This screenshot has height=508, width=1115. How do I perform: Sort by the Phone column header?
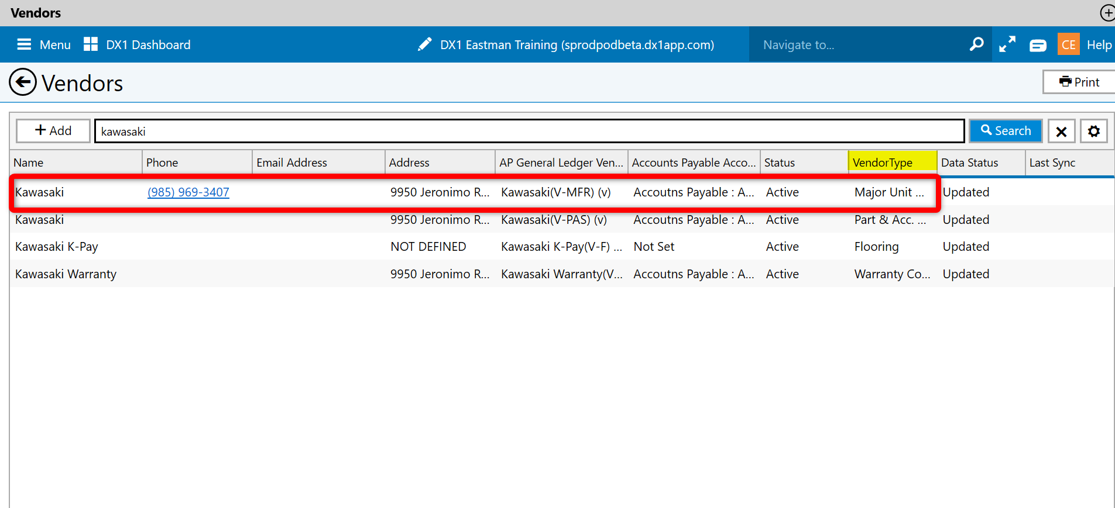click(x=197, y=163)
